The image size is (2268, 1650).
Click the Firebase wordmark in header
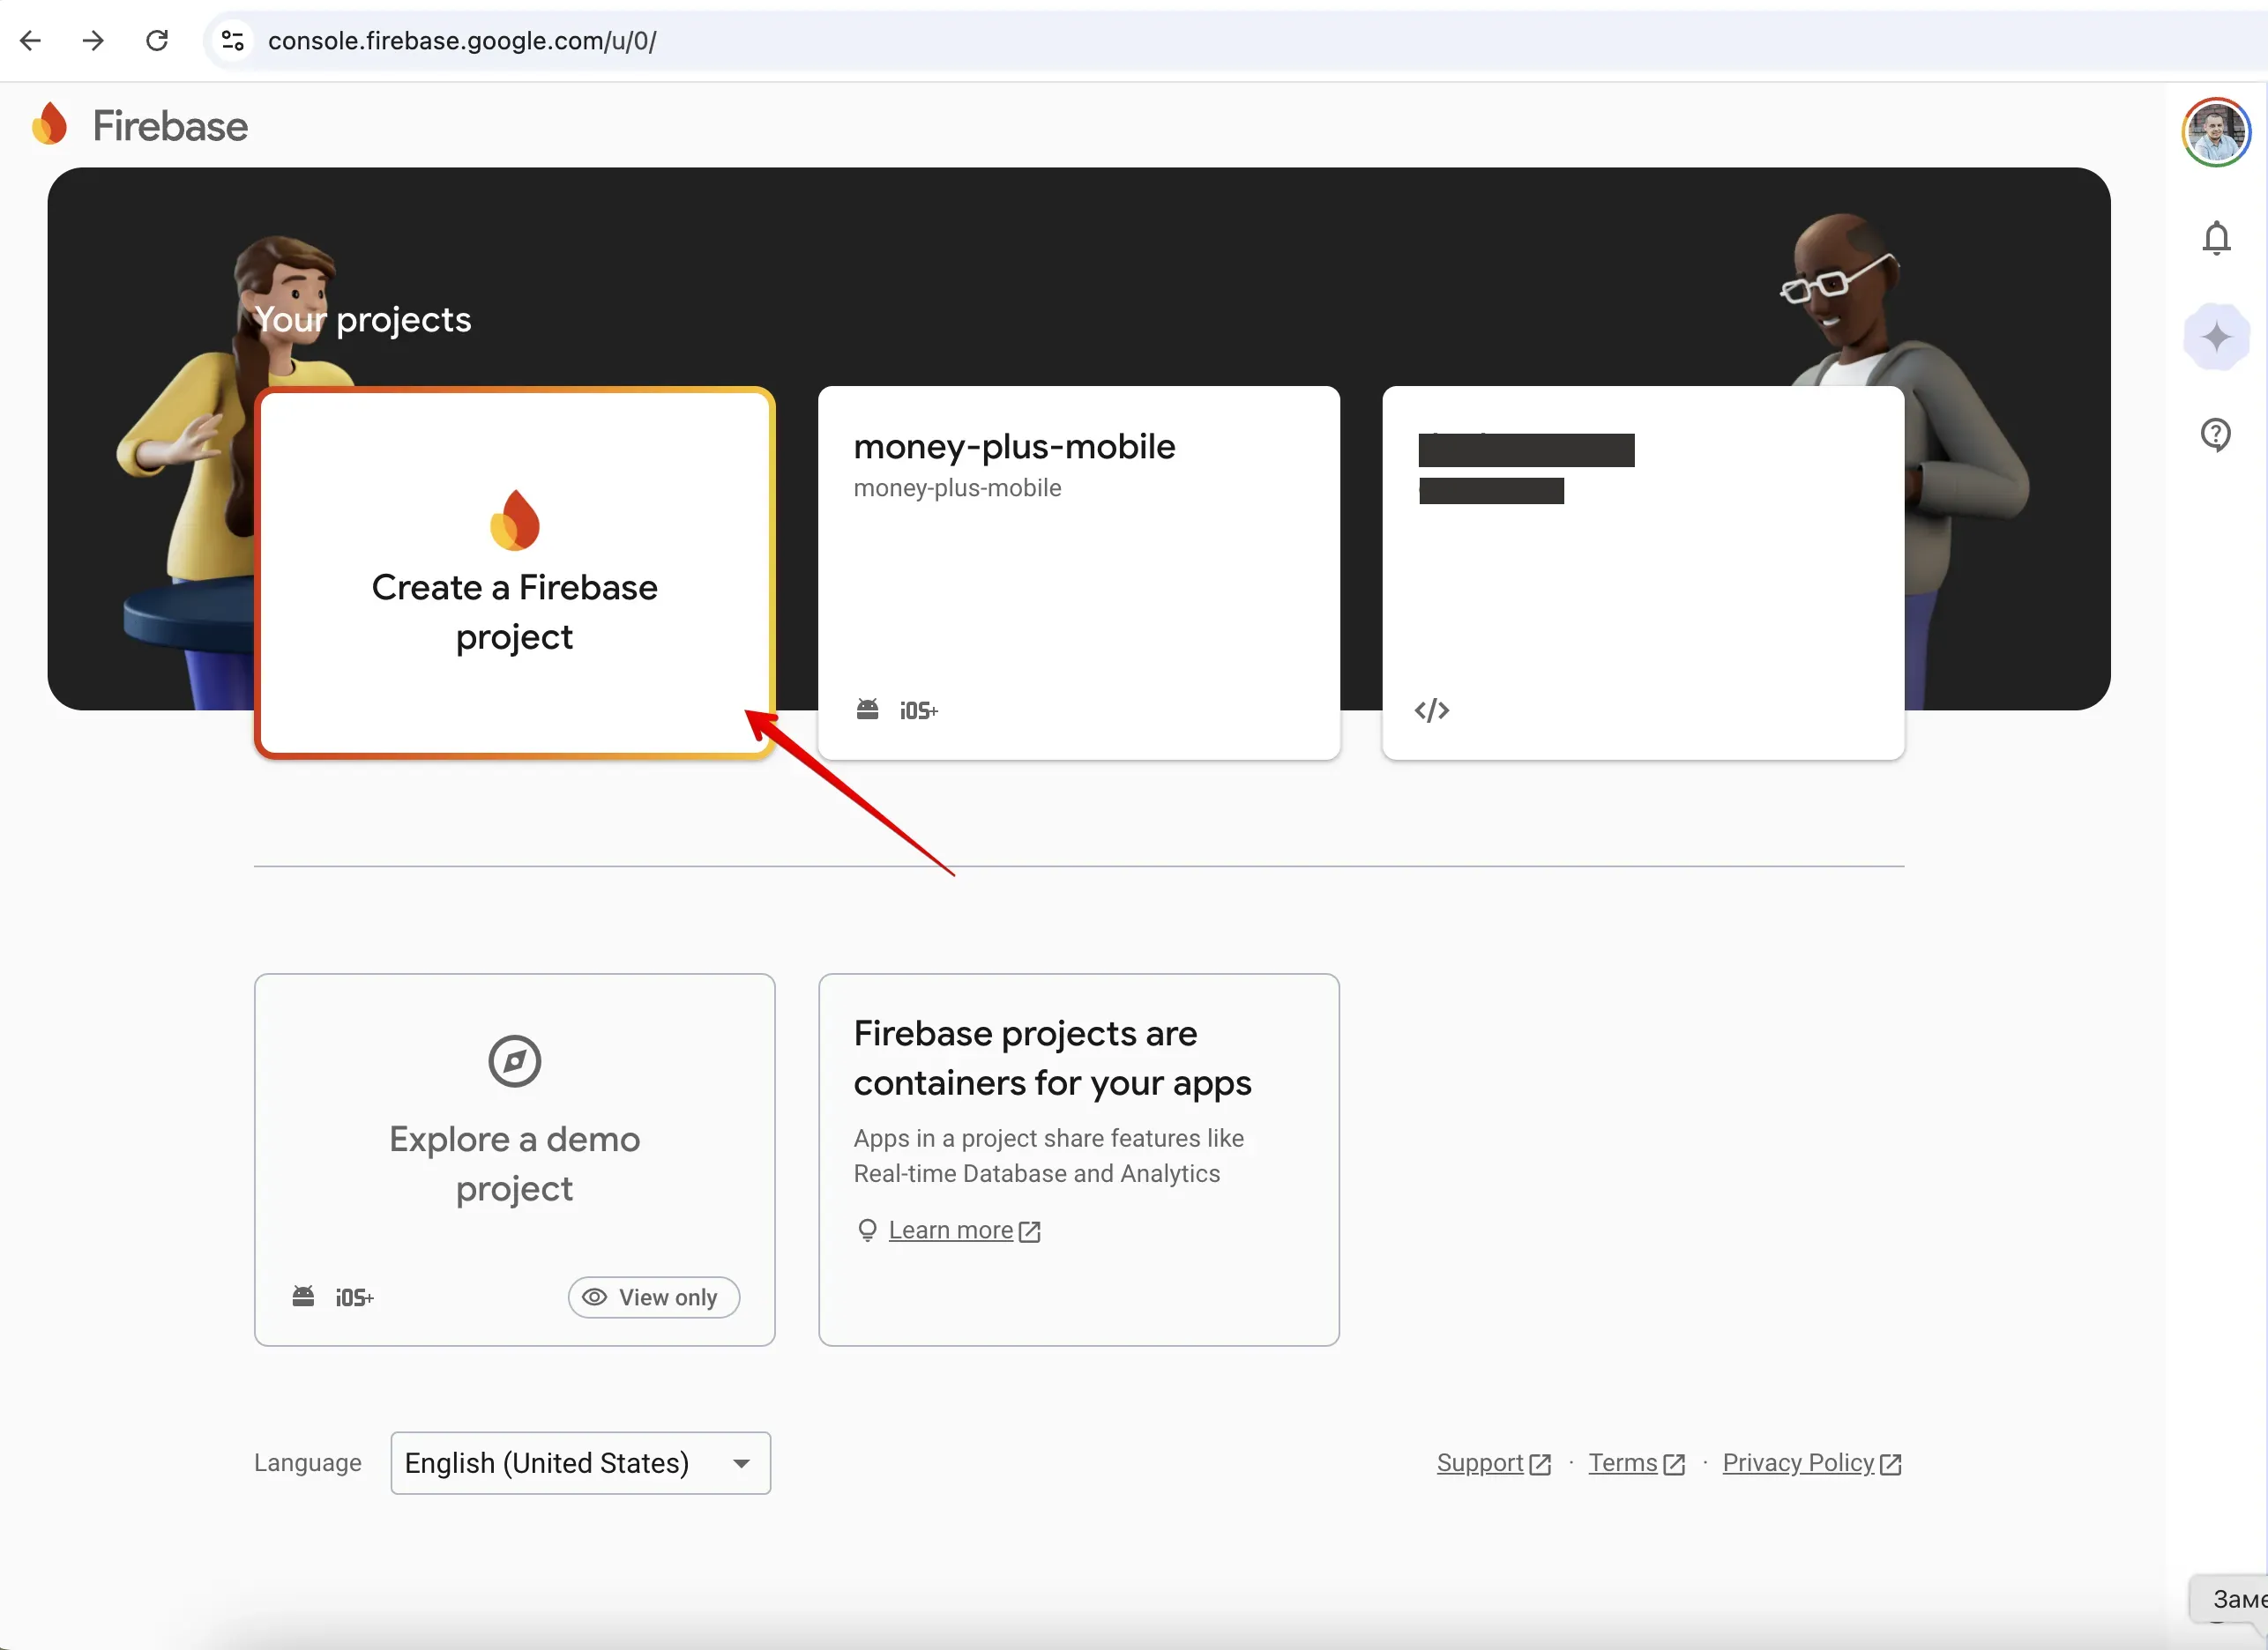click(x=170, y=126)
